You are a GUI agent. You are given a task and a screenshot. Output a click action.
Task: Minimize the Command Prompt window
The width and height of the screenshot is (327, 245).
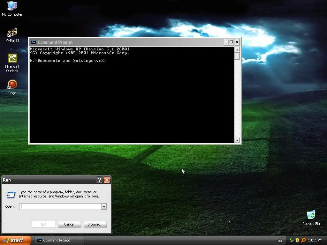(x=226, y=42)
